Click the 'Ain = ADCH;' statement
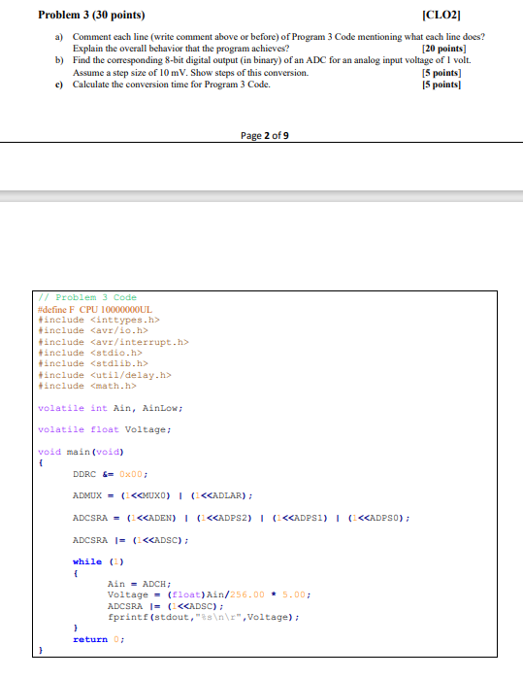523x679 pixels. pyautogui.click(x=140, y=584)
